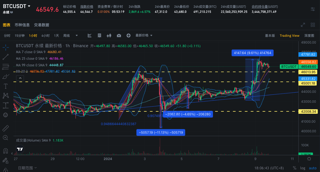Toggle percentage scale mode
The width and height of the screenshot is (320, 172).
click(295, 168)
